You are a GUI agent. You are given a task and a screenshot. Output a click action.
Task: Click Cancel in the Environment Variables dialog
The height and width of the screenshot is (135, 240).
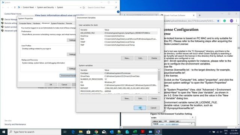[153, 108]
